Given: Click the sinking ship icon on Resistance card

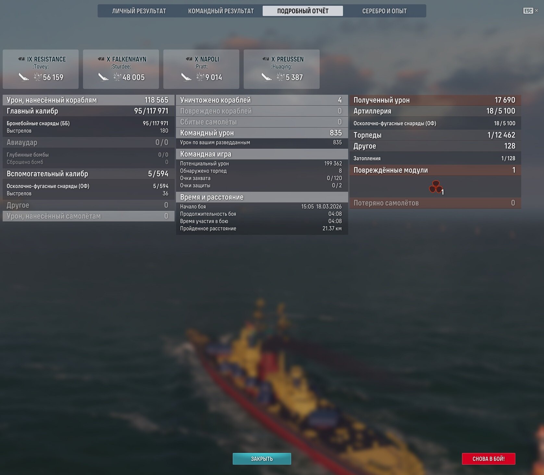Looking at the screenshot, I should 23,77.
